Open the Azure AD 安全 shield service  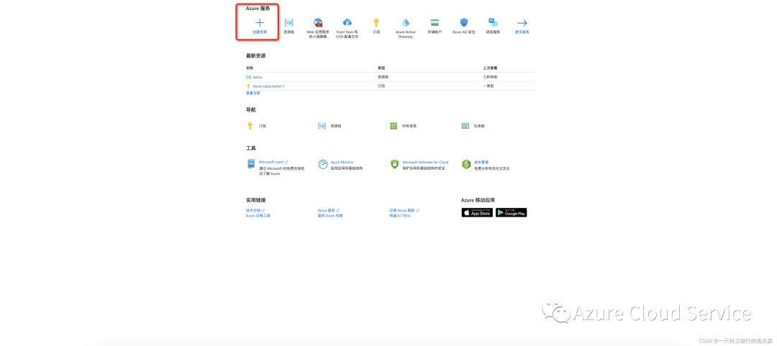464,26
